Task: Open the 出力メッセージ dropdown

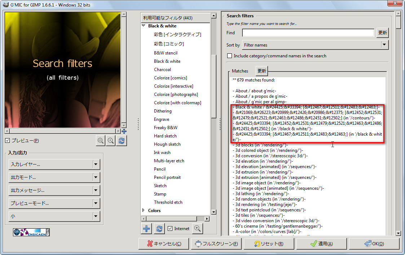Action: [x=54, y=190]
